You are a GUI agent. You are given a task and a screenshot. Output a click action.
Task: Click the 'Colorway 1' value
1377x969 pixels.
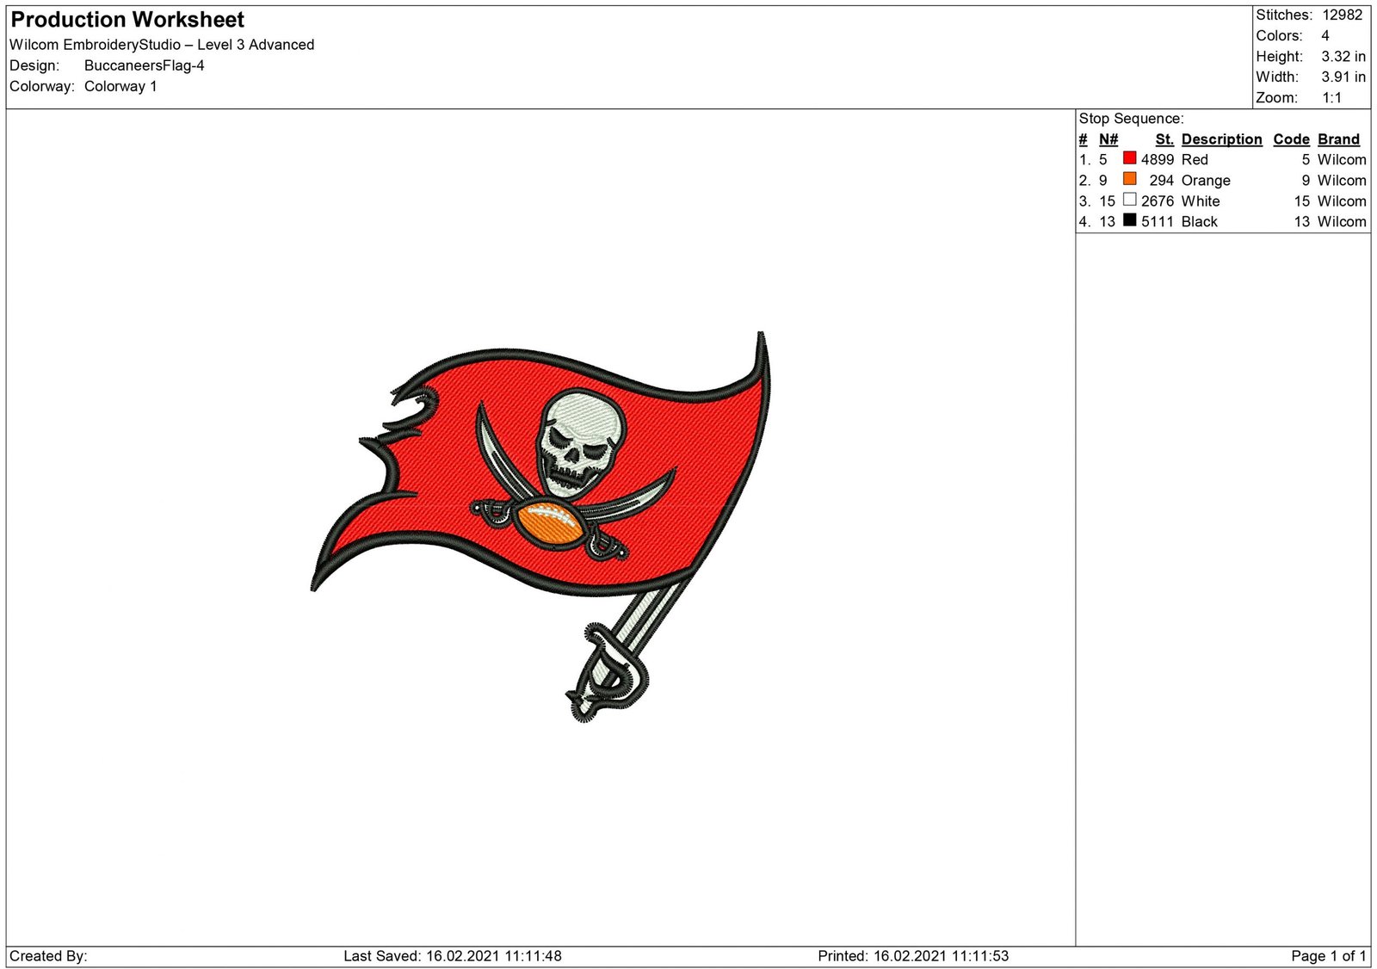click(120, 86)
